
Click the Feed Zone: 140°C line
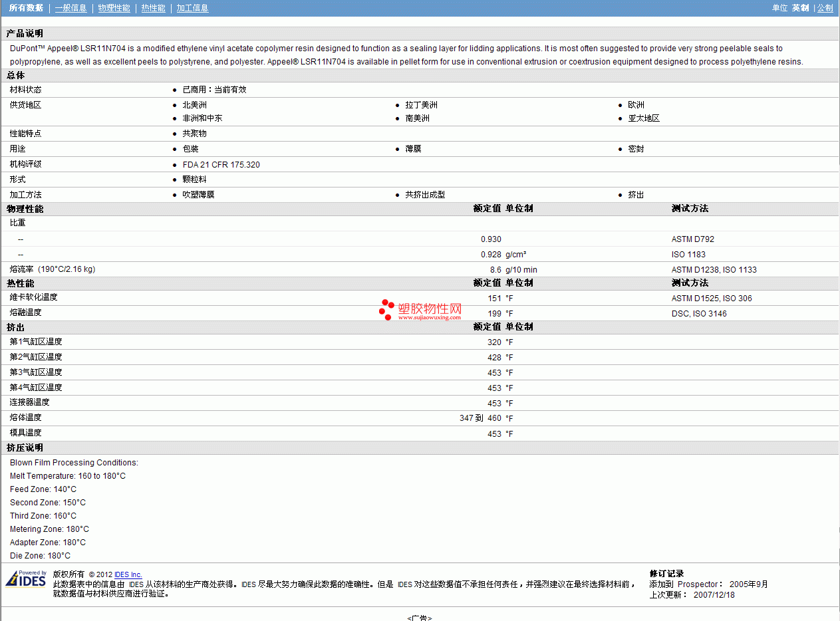pos(43,489)
